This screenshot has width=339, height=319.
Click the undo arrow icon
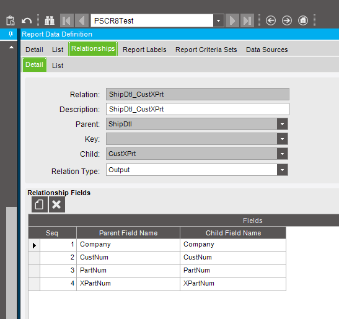click(x=27, y=21)
